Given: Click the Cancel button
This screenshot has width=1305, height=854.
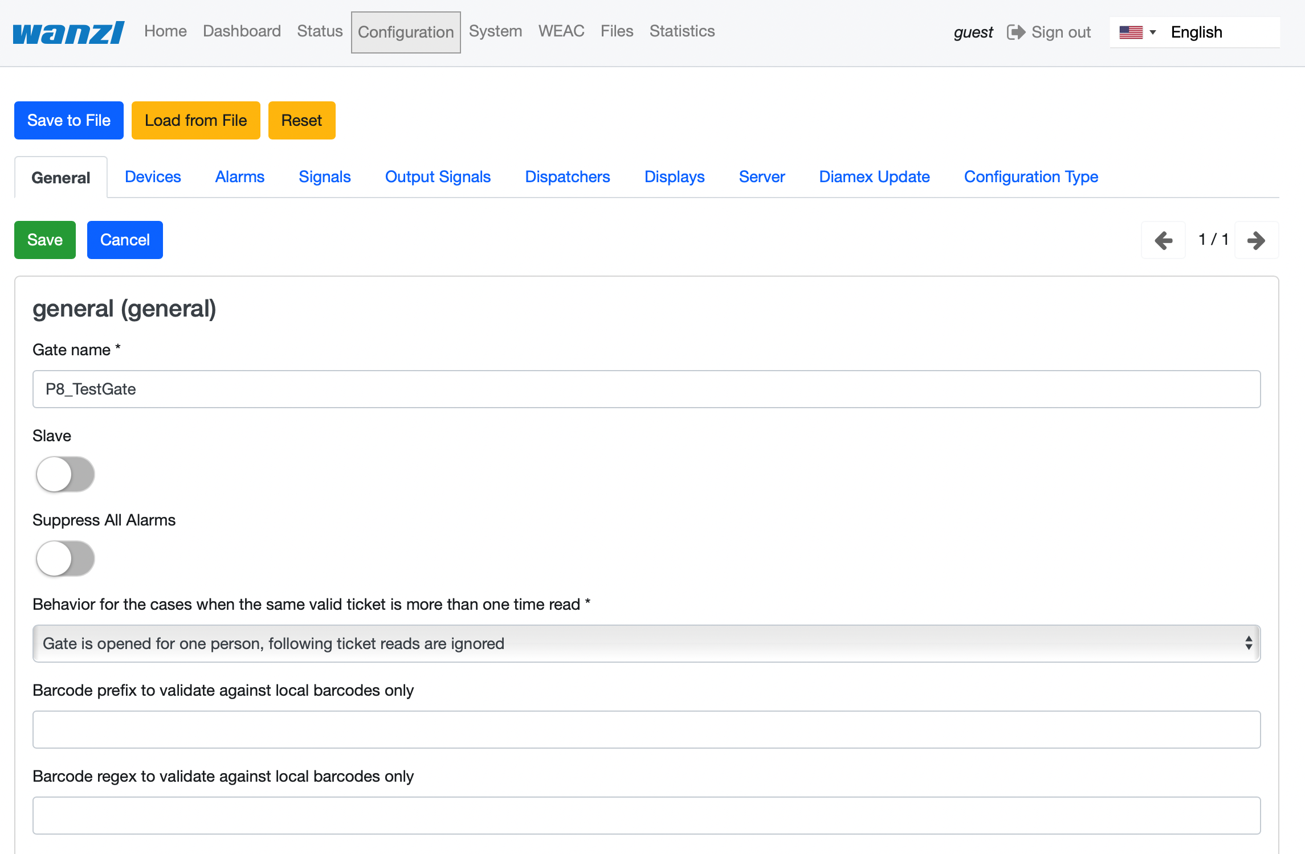Looking at the screenshot, I should [x=125, y=240].
